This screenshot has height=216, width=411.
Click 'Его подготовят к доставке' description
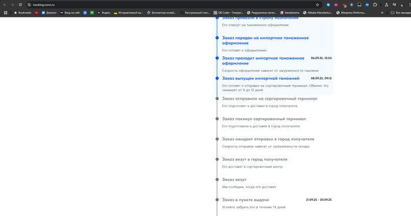pos(260,106)
